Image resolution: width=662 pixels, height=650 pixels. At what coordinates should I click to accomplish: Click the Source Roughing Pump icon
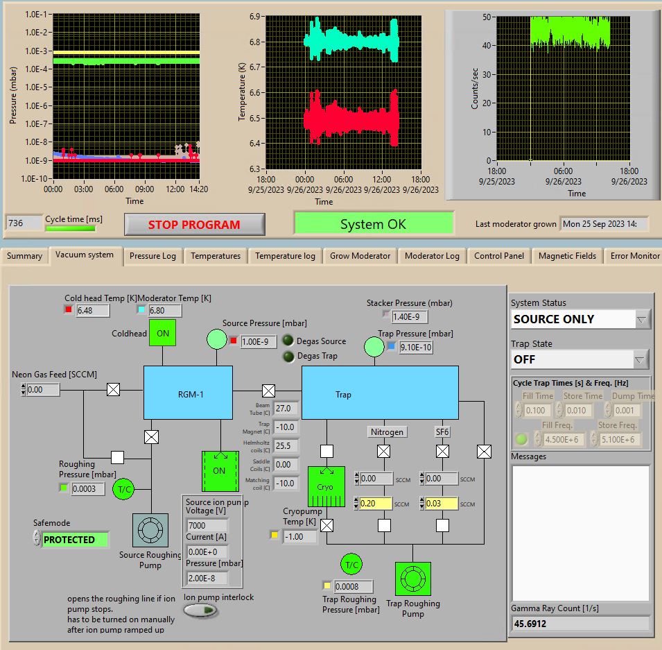coord(150,531)
